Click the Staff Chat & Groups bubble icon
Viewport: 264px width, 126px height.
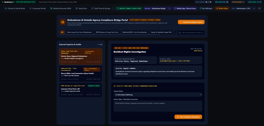pos(93,8)
